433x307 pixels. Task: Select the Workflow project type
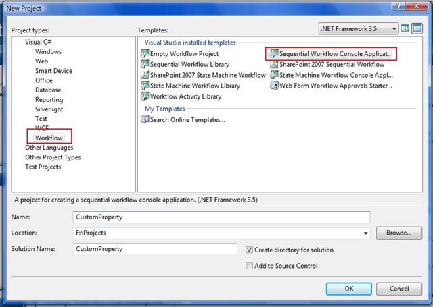tap(49, 138)
